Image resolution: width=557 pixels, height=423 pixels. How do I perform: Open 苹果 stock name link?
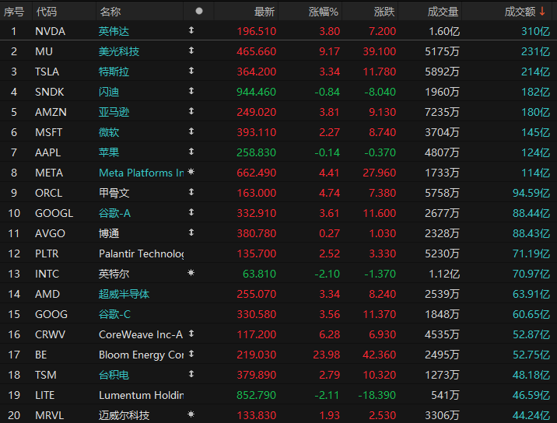109,152
